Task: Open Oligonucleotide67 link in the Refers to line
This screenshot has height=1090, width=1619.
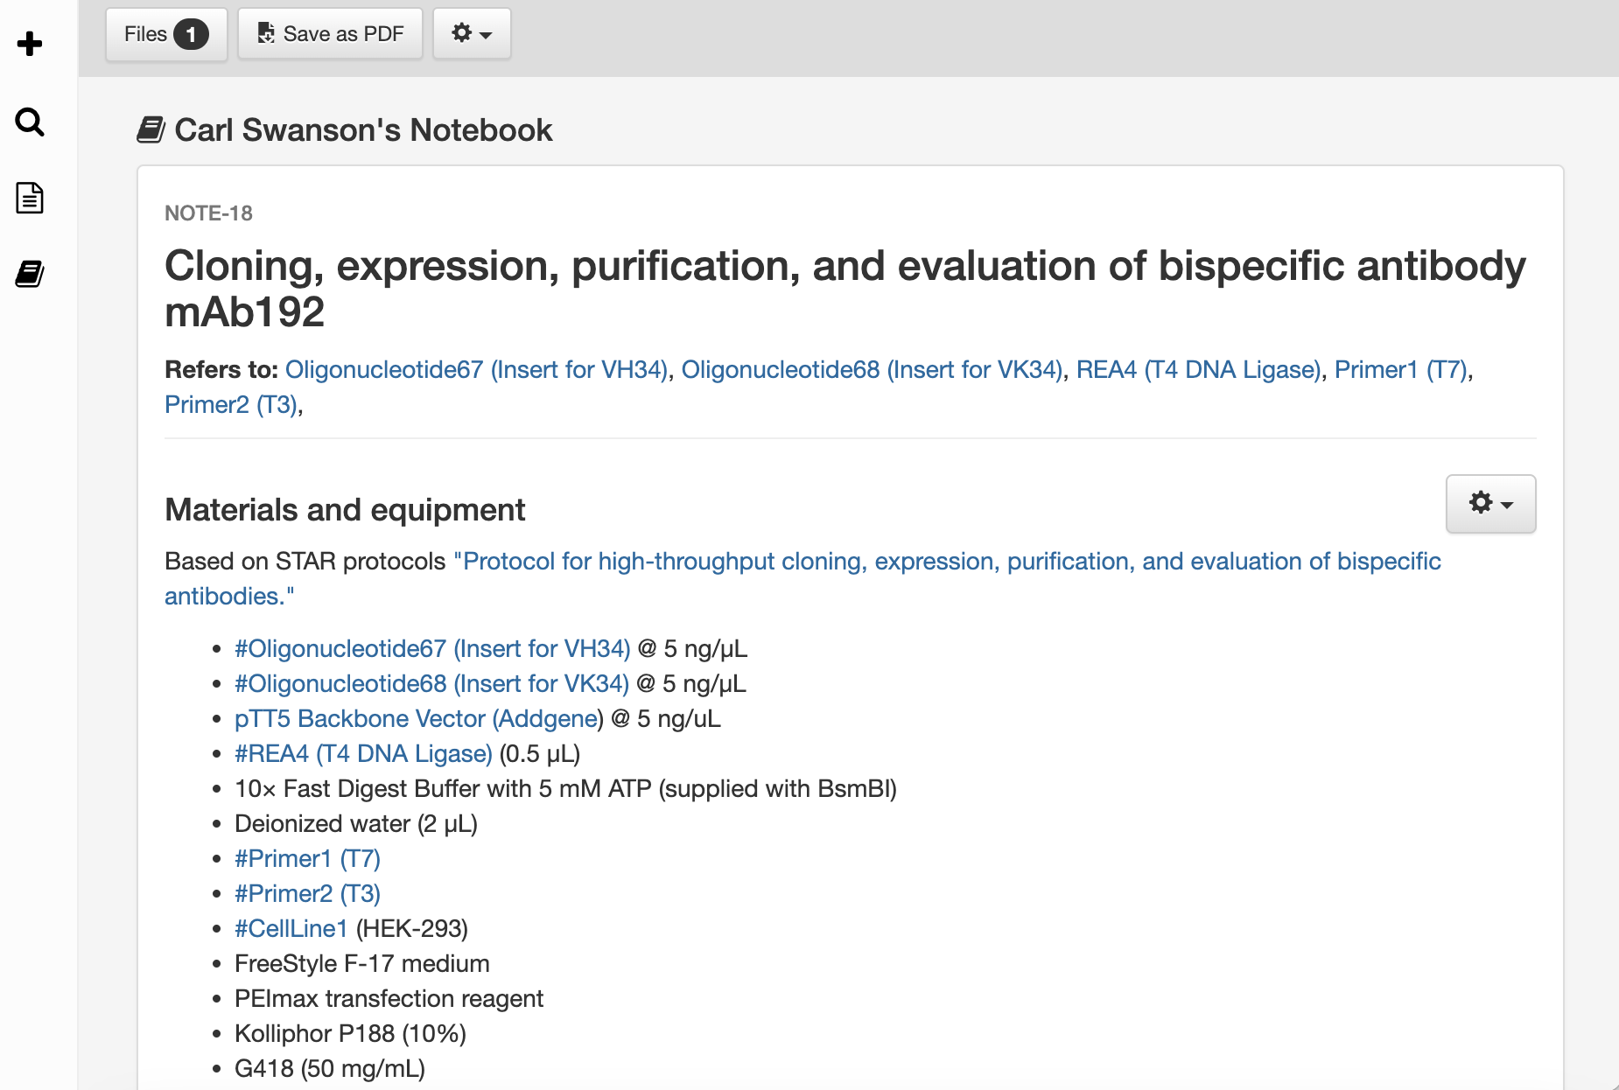Action: (477, 370)
